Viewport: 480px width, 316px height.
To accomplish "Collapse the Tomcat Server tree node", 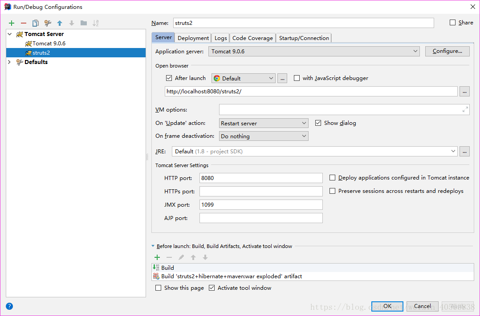I will coord(10,34).
